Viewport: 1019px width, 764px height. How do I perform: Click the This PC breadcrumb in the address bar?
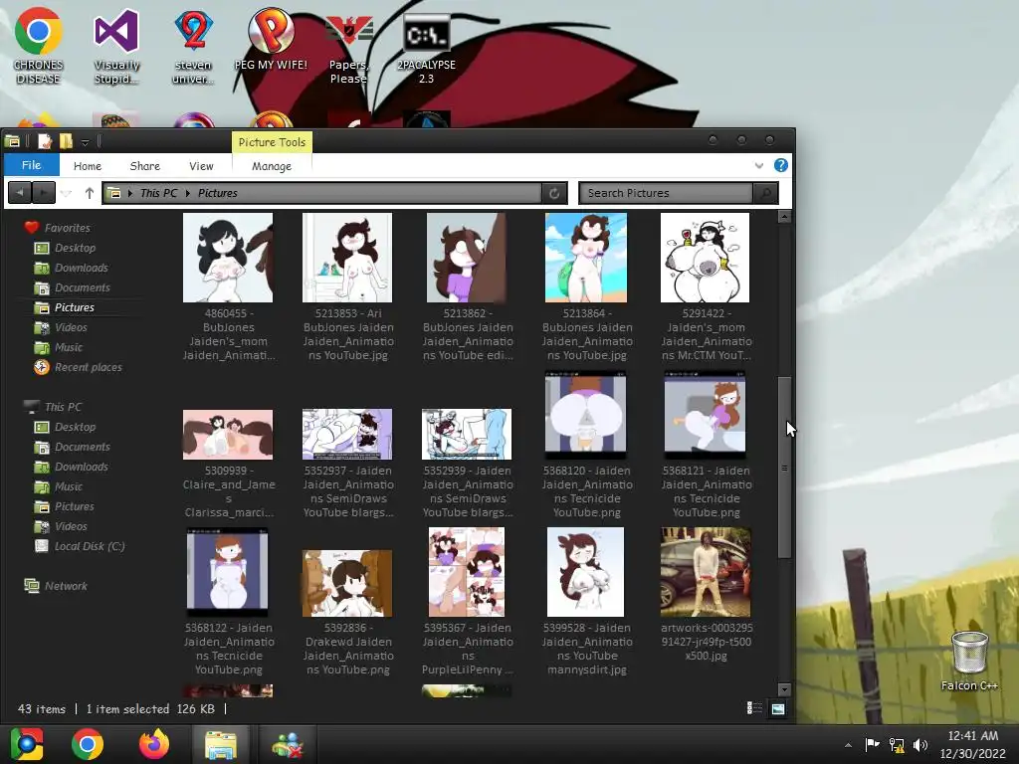[158, 193]
